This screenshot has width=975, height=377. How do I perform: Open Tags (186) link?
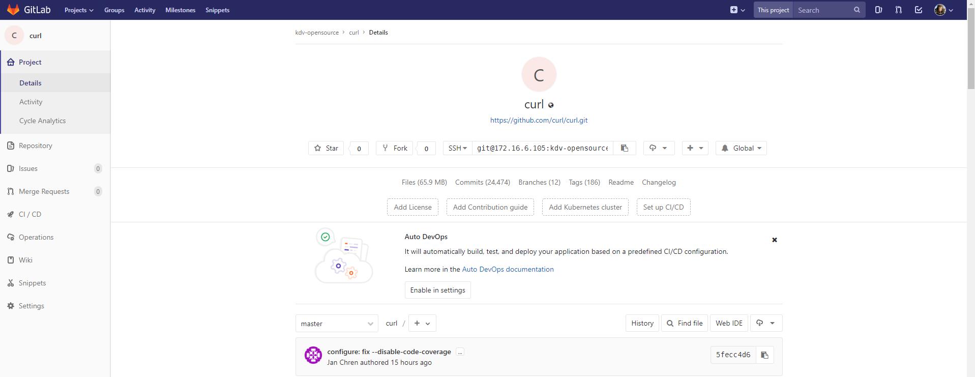pos(584,182)
